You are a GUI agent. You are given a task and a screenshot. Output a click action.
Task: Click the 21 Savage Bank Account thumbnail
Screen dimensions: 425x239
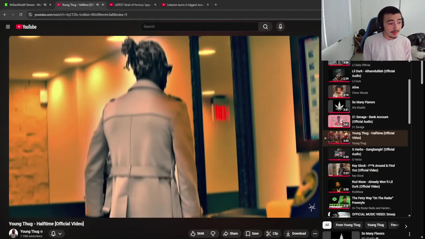pyautogui.click(x=339, y=121)
